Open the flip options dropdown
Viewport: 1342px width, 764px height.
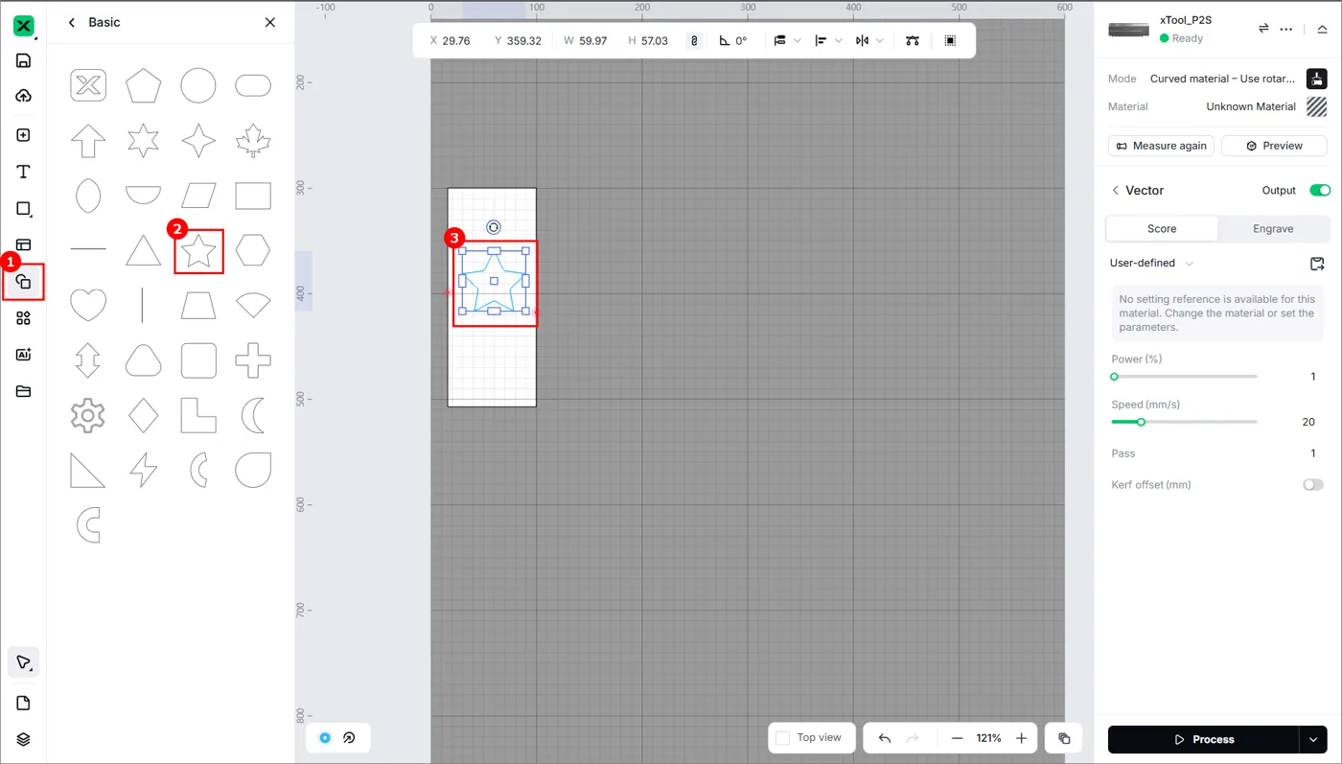point(869,40)
